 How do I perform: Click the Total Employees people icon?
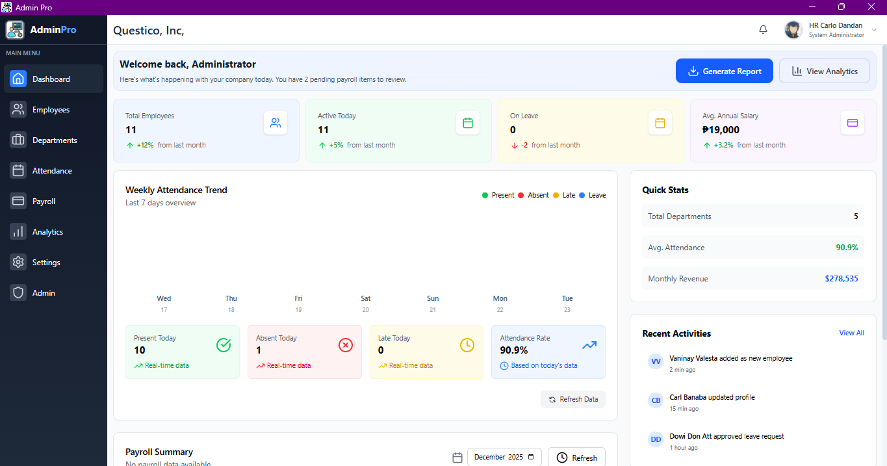pos(276,123)
